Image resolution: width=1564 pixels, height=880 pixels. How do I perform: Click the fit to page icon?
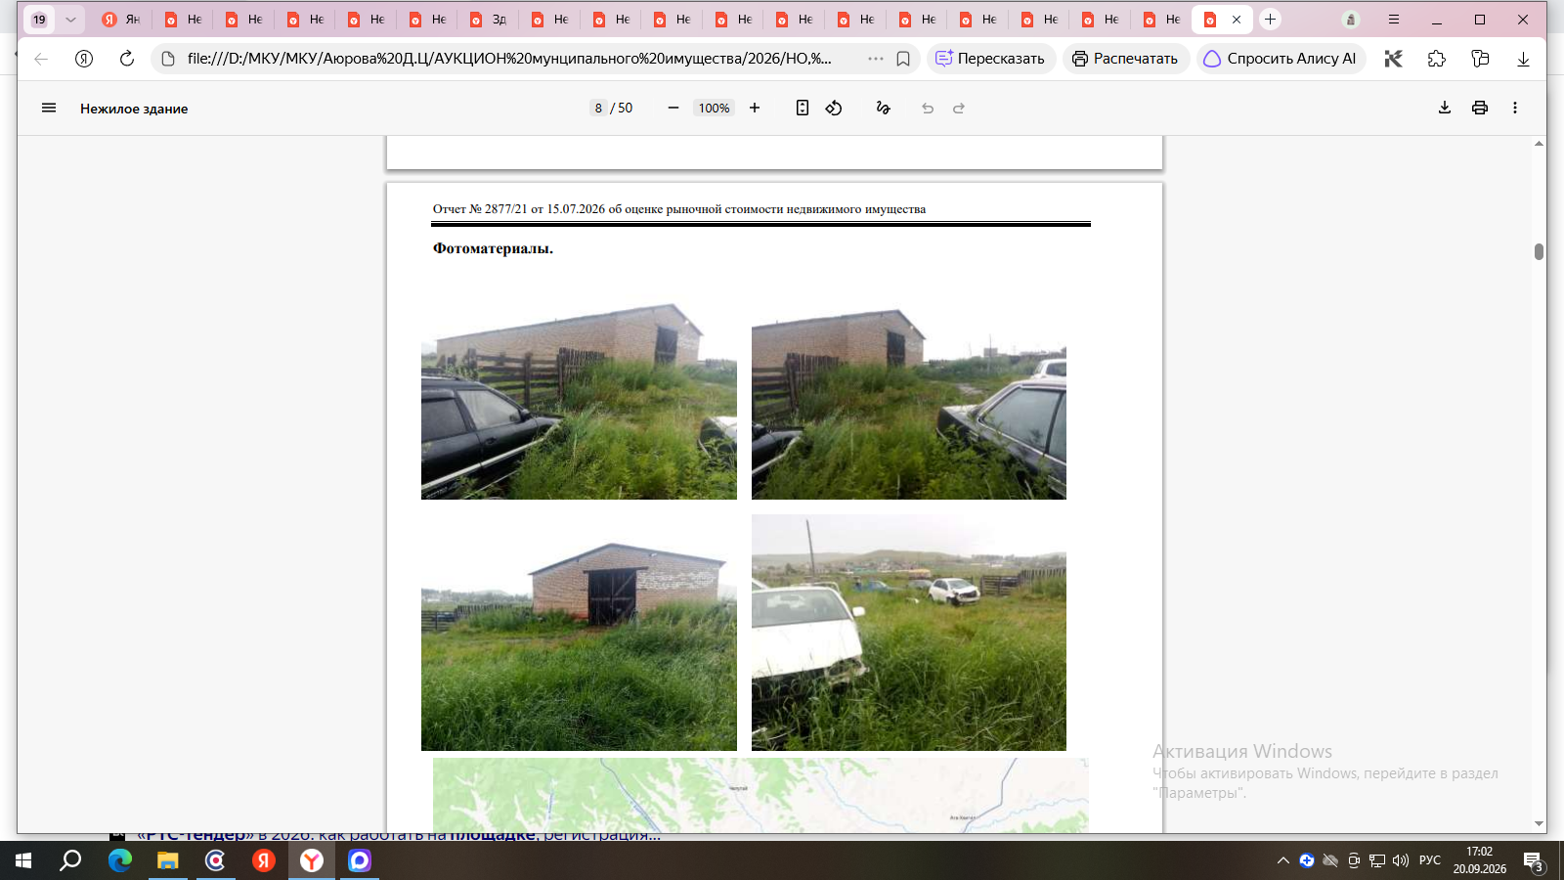click(803, 108)
